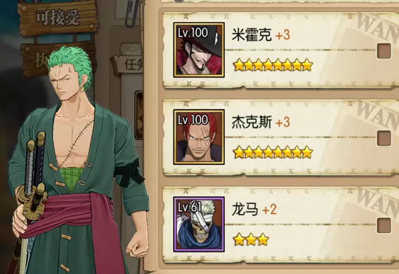Image resolution: width=399 pixels, height=274 pixels.
Task: Click the 龙马 name label
Action: tap(245, 209)
